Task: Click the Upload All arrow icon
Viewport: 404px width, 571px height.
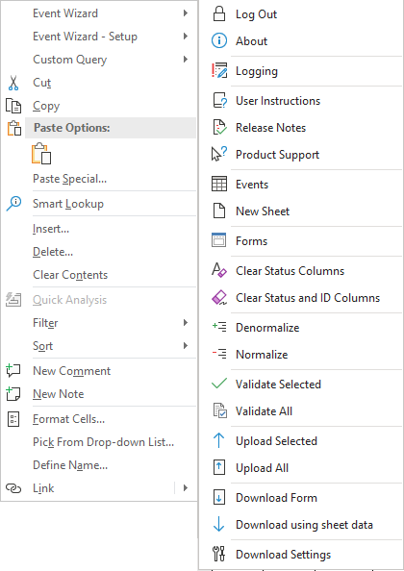Action: point(219,467)
